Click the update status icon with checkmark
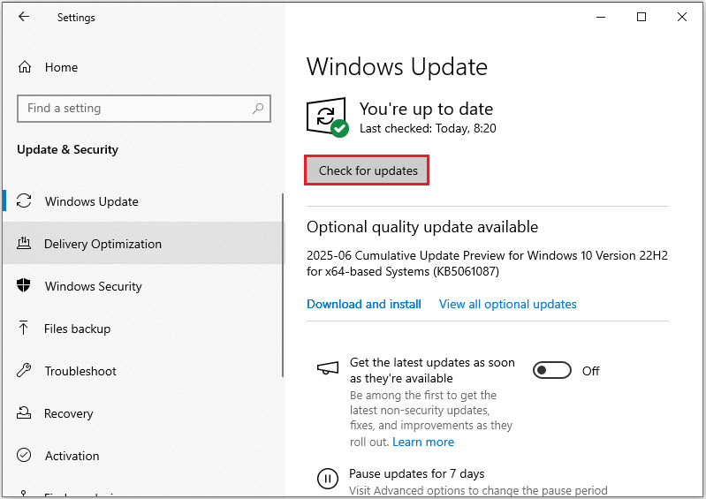Screen dimensions: 706x499 (327, 117)
